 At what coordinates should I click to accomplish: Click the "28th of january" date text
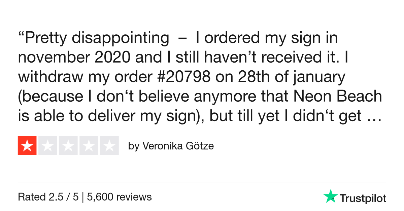(293, 77)
